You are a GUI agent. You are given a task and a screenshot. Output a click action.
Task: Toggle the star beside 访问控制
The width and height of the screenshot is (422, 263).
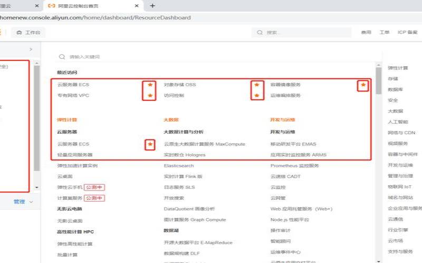(x=257, y=96)
